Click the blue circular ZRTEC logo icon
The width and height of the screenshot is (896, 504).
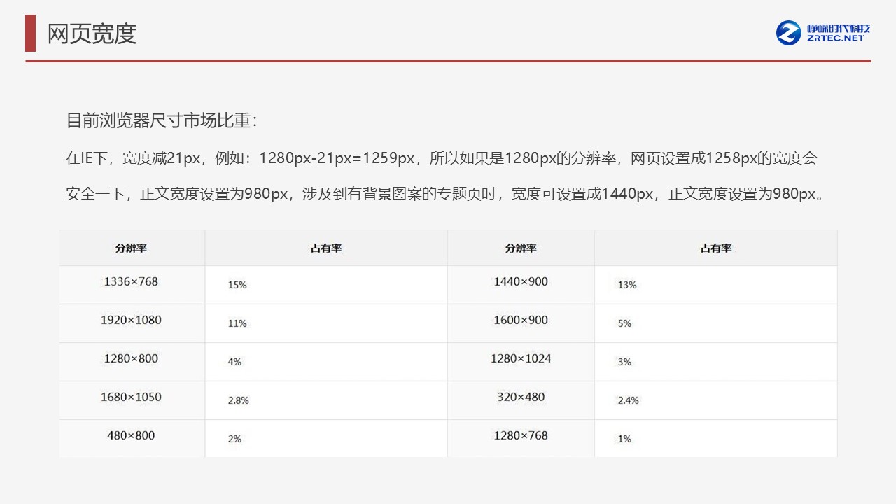(x=788, y=33)
